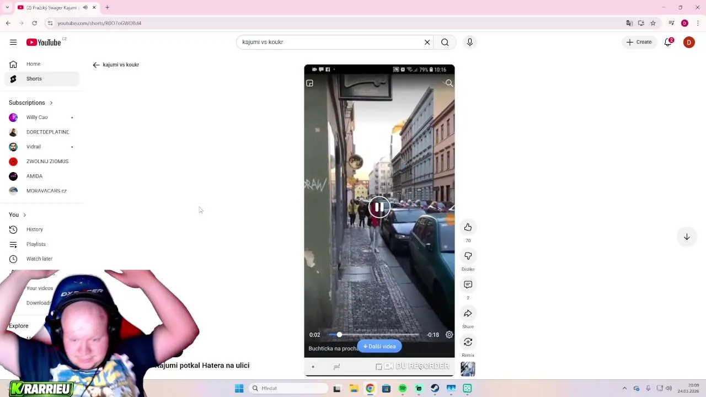Image resolution: width=706 pixels, height=397 pixels.
Task: Open the site information icon in the address bar
Action: pos(50,23)
